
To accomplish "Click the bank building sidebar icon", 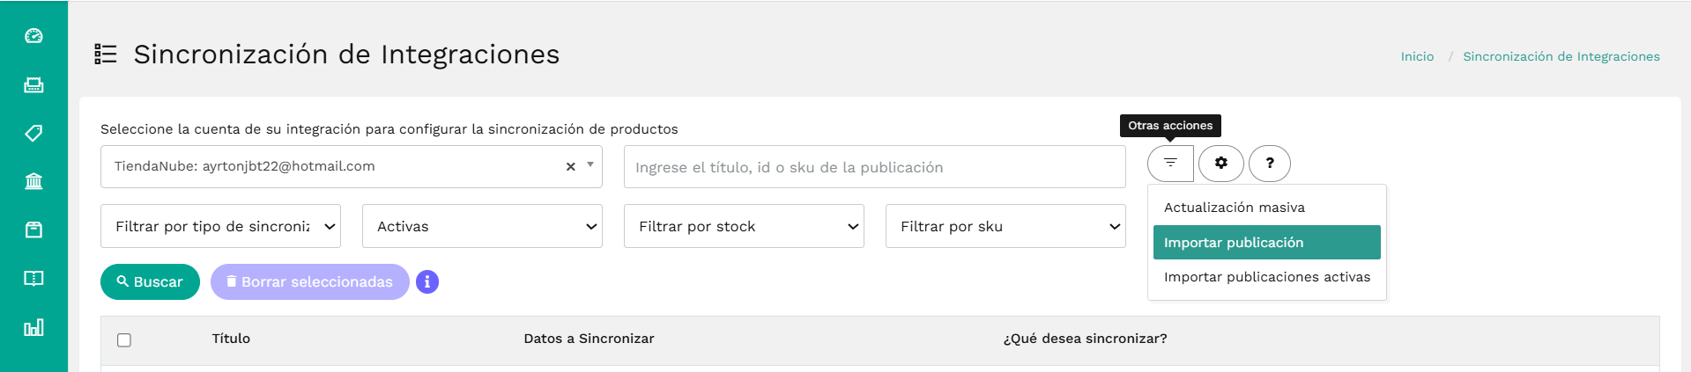I will click(x=33, y=182).
